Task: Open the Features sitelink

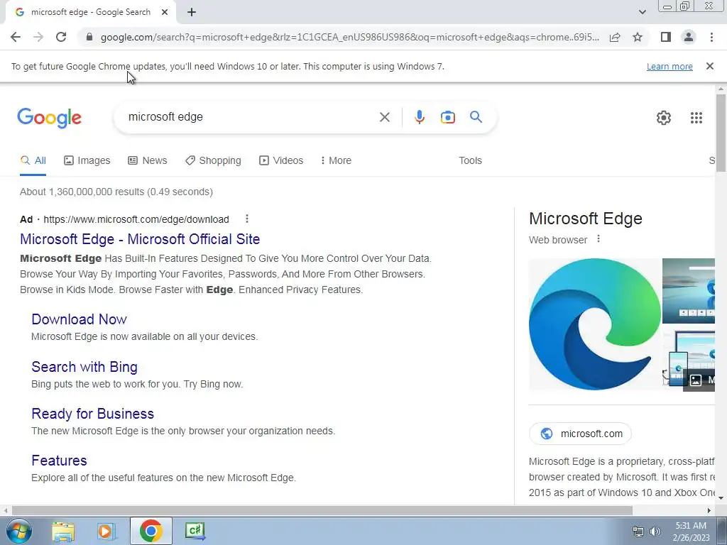Action: pos(59,460)
